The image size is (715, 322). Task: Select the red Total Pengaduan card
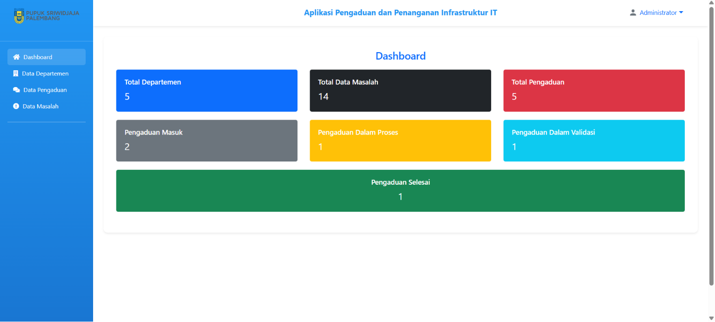click(594, 91)
